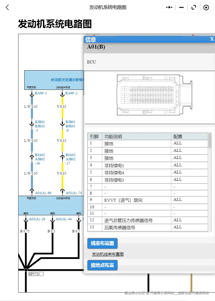The image size is (215, 301).
Task: Click the 线束布置图 button
Action: click(102, 243)
